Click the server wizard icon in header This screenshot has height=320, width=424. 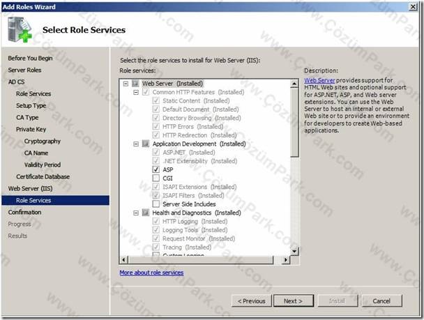tap(20, 29)
